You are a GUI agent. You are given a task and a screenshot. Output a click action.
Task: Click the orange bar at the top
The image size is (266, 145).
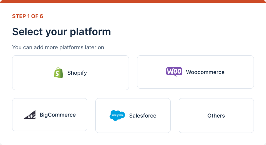(x=133, y=1)
